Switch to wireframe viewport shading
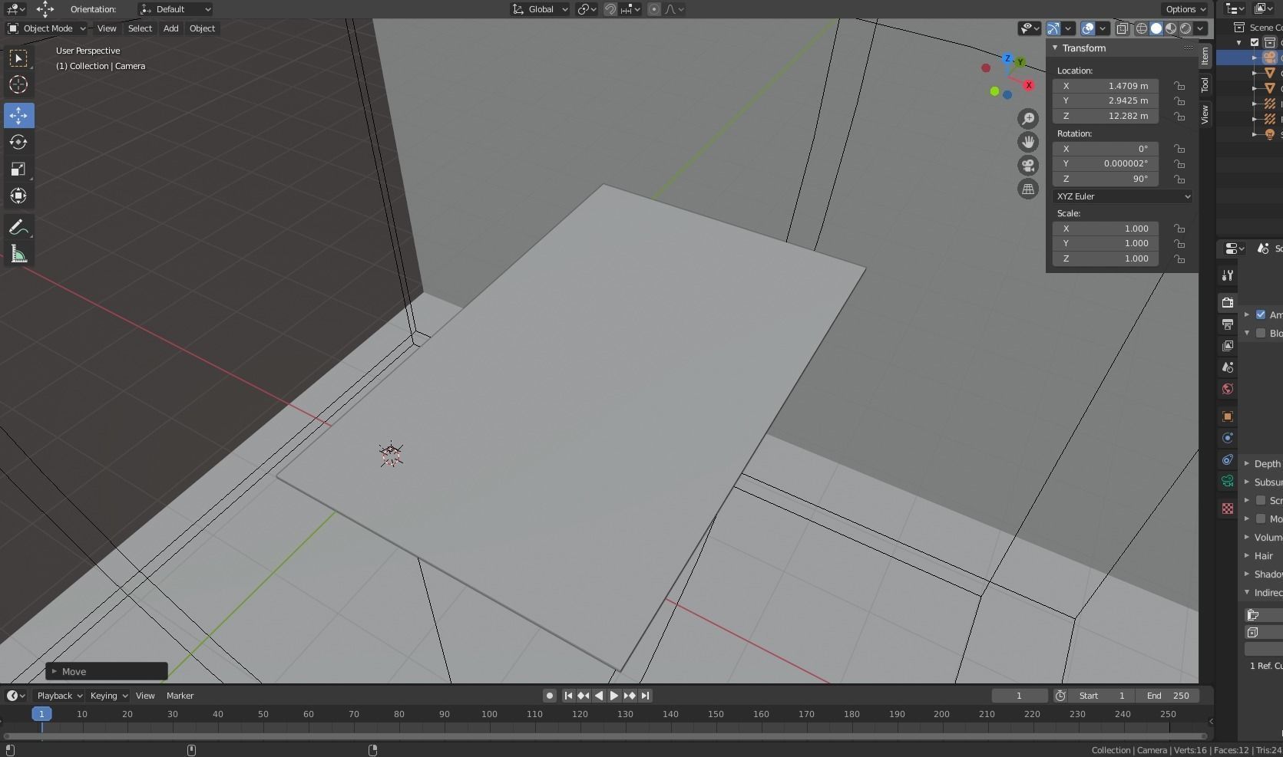The width and height of the screenshot is (1283, 757). click(x=1142, y=28)
